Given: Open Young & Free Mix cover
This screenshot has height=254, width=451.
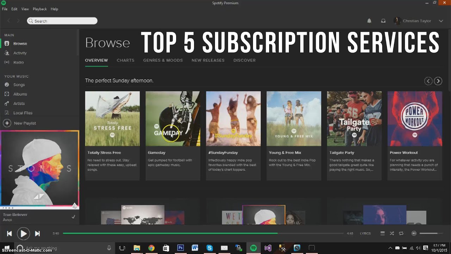Looking at the screenshot, I should pyautogui.click(x=294, y=119).
